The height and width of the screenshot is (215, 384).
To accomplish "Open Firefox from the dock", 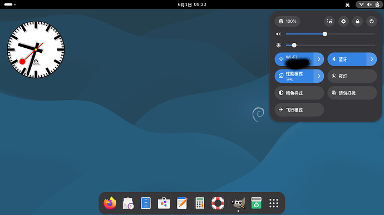I will (110, 203).
